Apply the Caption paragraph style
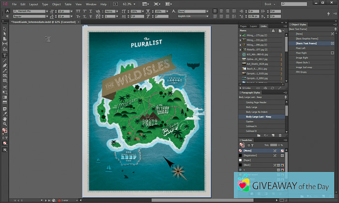 251,121
